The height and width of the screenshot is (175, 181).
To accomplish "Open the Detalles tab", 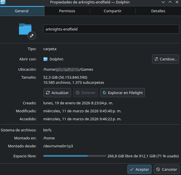I will (x=158, y=11).
